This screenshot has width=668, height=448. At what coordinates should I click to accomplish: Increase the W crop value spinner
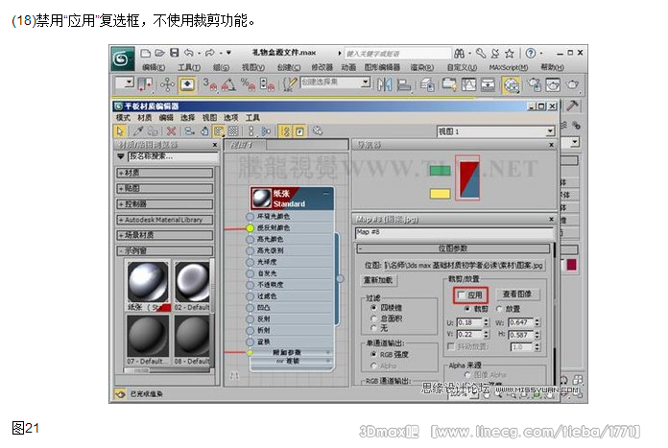537,320
